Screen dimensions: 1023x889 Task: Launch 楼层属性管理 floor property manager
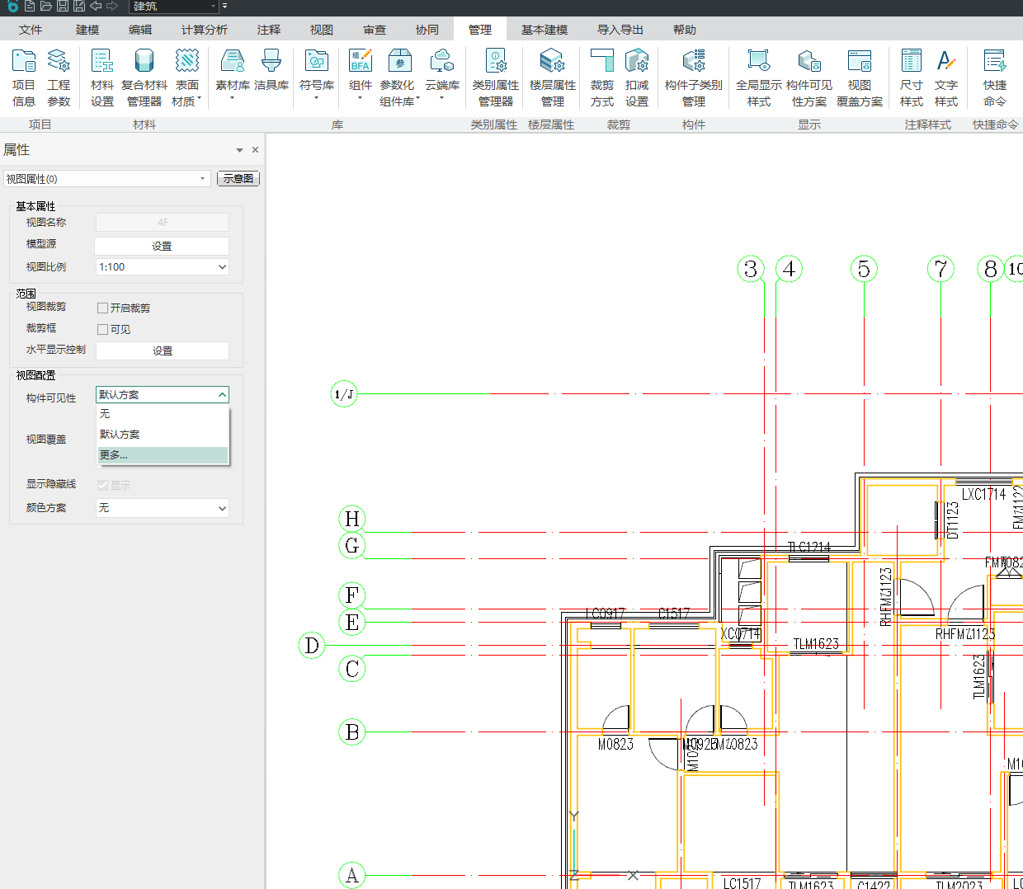[x=552, y=77]
